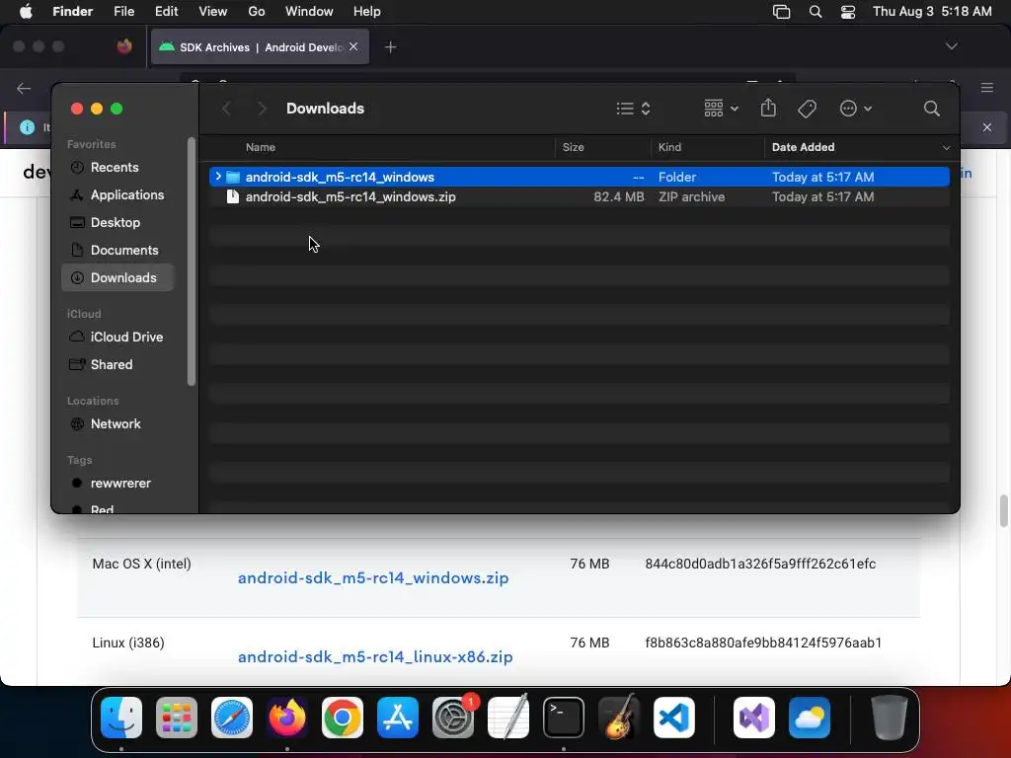Select the SDK Archives browser tab
The height and width of the screenshot is (758, 1011).
260,47
